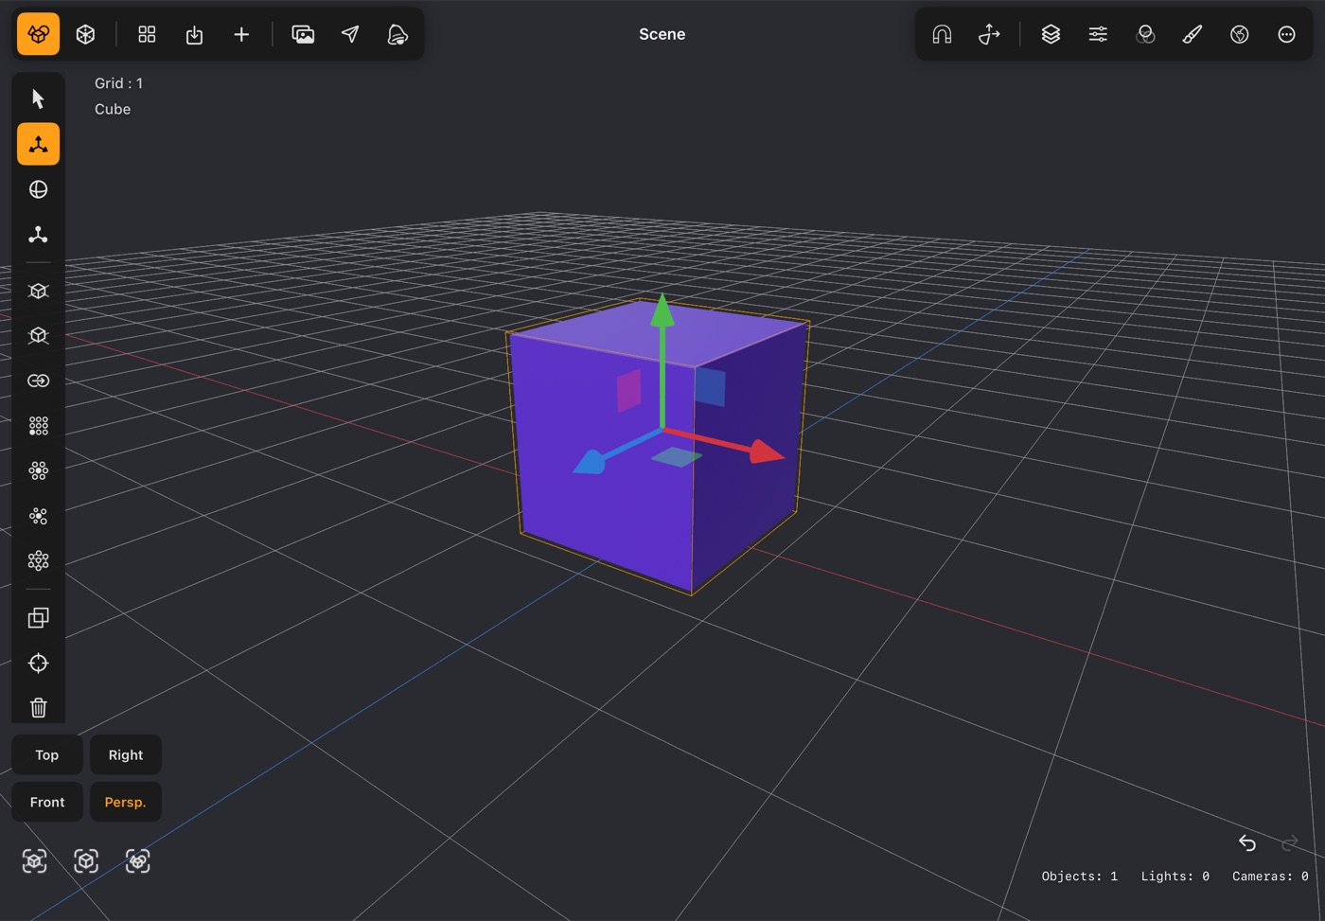The width and height of the screenshot is (1325, 921).
Task: Switch to Top view
Action: click(47, 754)
